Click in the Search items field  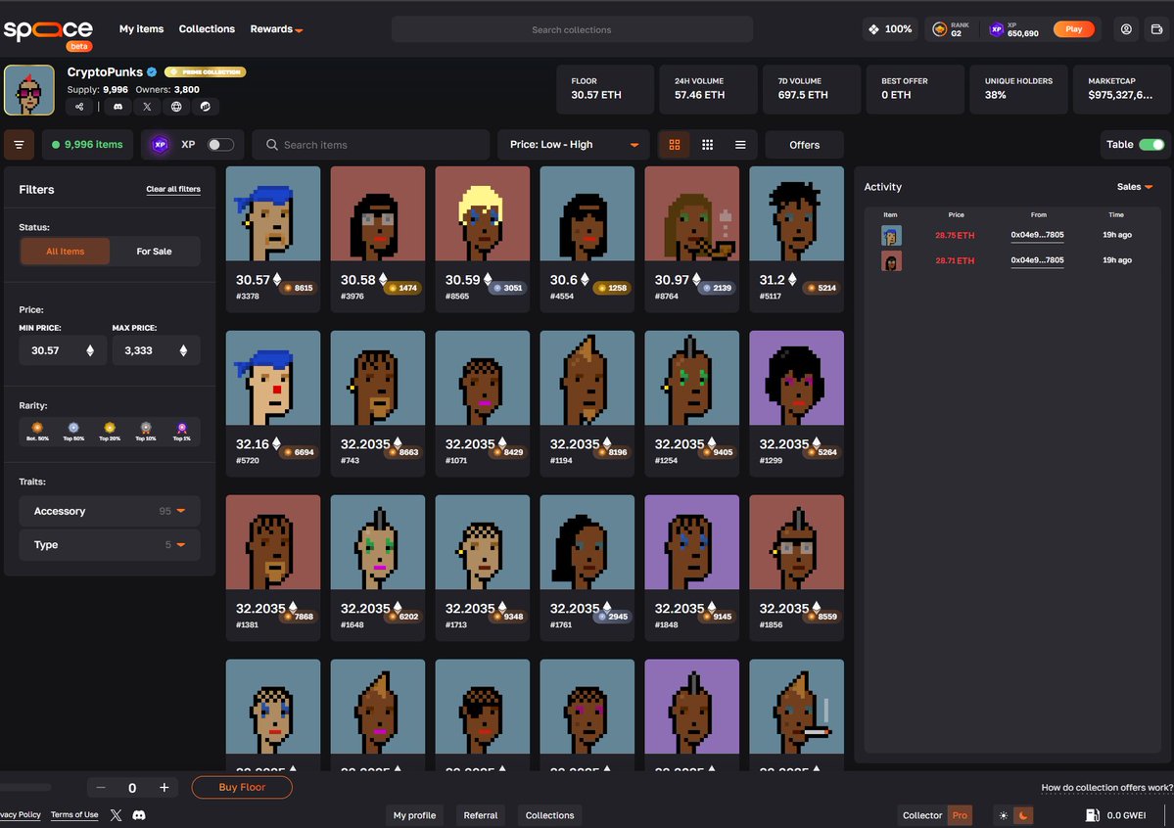coord(370,144)
